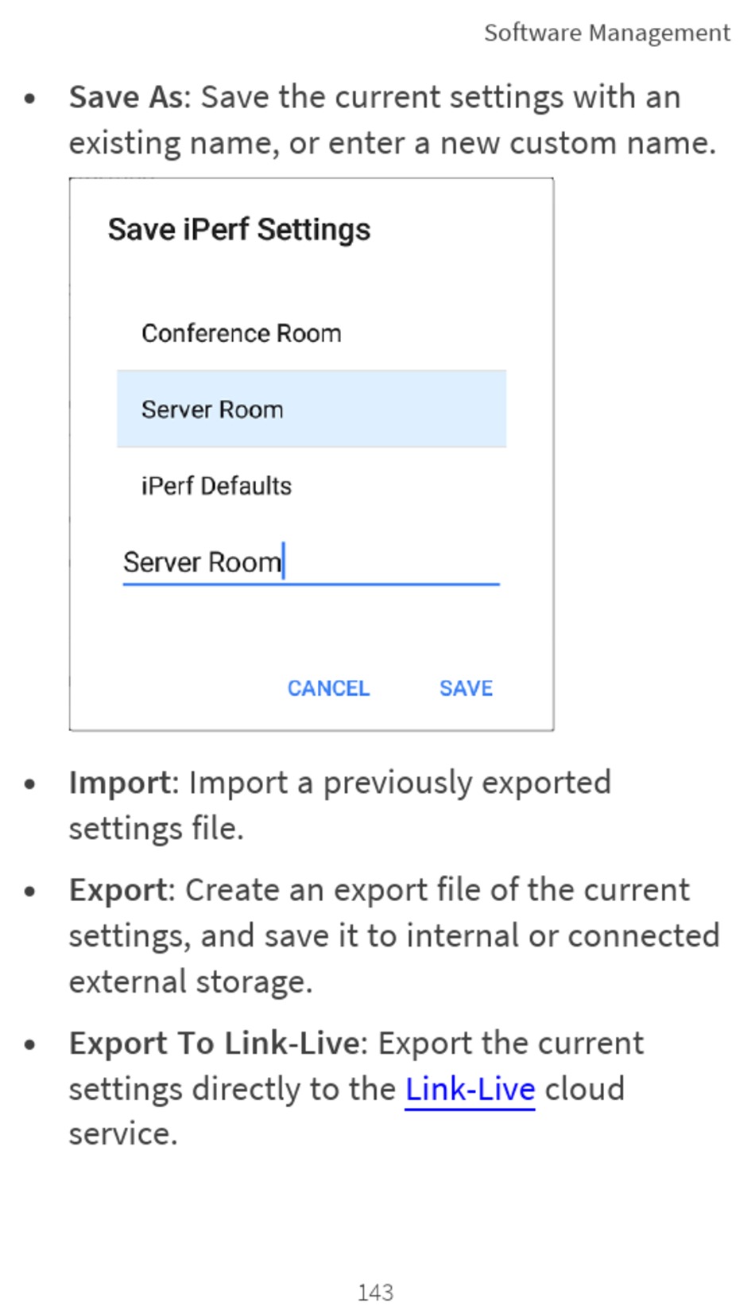Click the bullet beside Save As
Screen dimensions: 755x1306
click(30, 99)
